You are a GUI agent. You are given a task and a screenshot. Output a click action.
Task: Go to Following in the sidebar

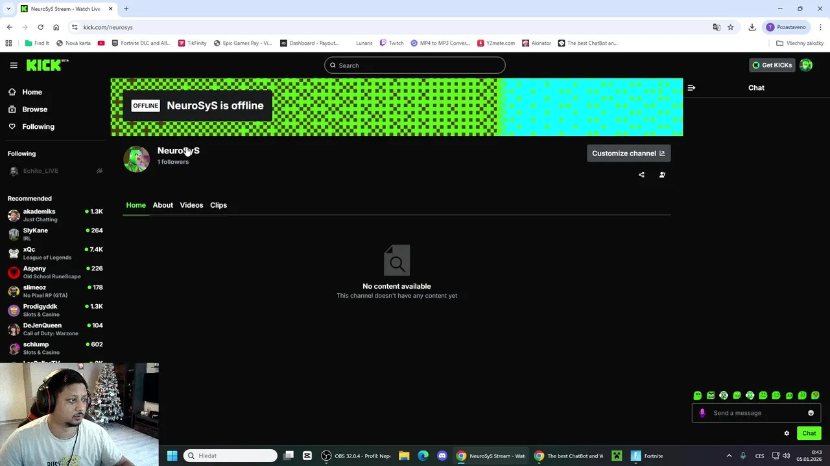pos(31,127)
